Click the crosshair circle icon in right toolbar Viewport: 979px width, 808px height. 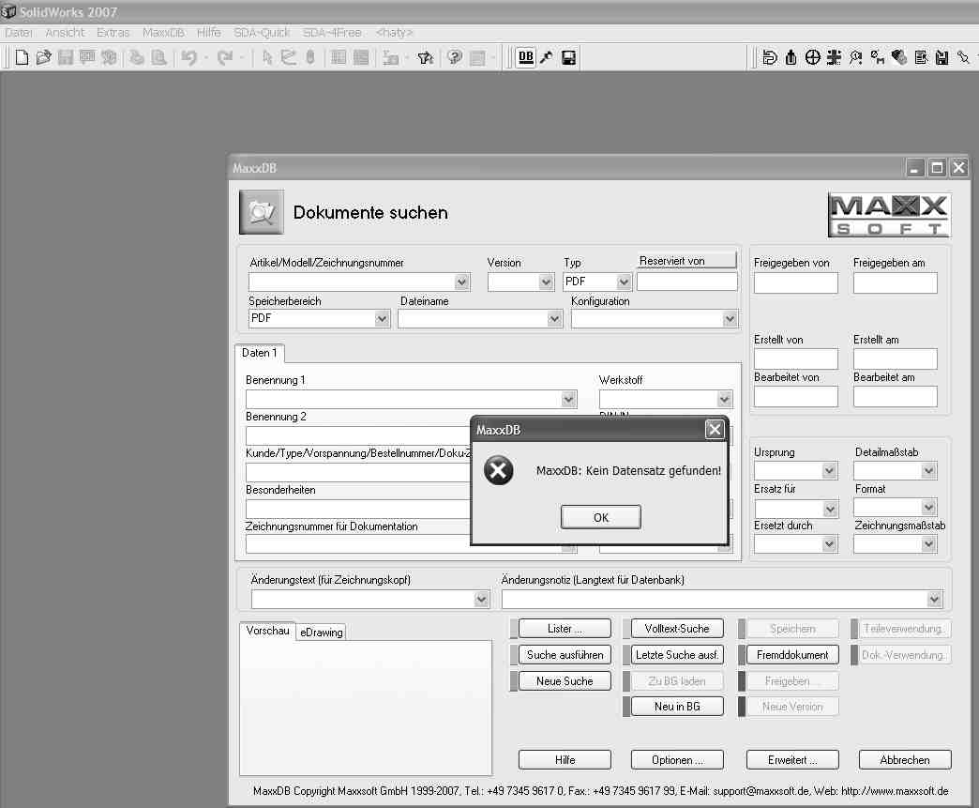812,57
